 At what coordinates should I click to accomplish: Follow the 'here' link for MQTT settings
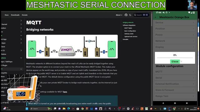pyautogui.click(x=65, y=92)
